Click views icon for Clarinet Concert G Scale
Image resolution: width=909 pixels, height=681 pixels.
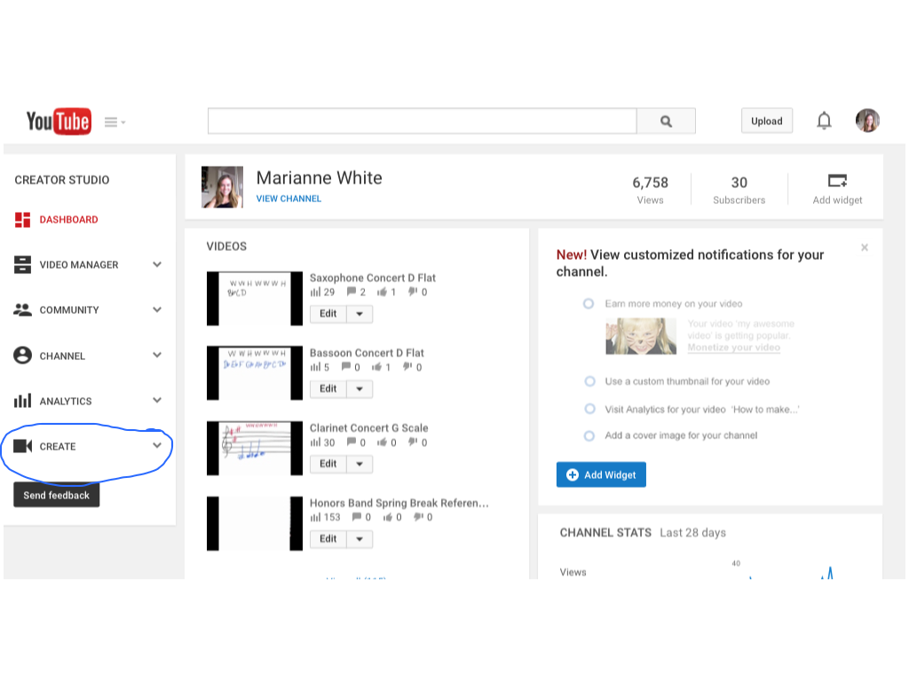click(x=315, y=442)
